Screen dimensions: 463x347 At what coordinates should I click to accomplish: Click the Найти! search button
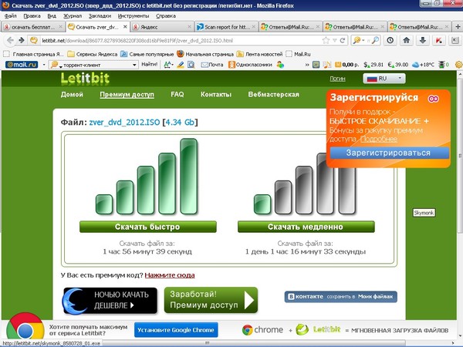pos(150,64)
